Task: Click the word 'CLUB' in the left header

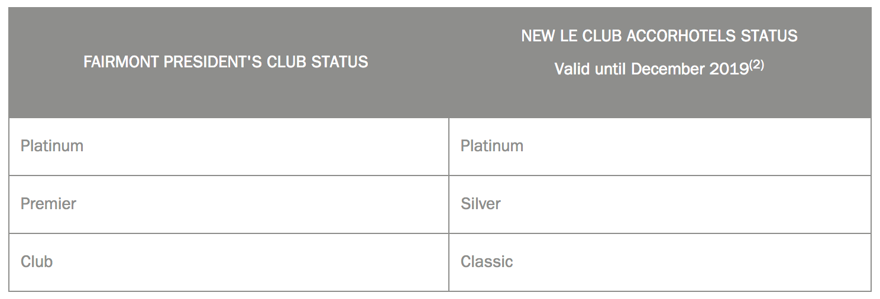Action: point(286,62)
